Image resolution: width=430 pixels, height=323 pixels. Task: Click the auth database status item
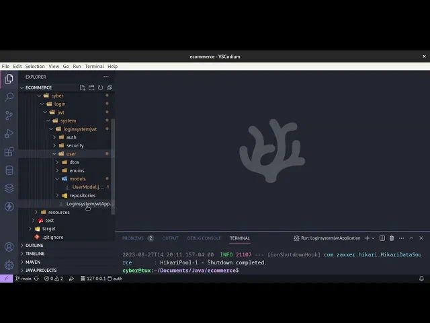tap(115, 279)
